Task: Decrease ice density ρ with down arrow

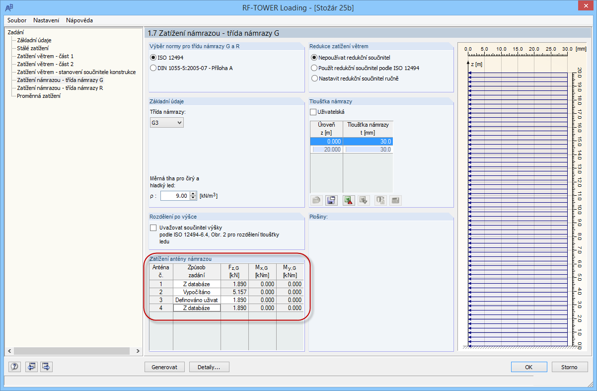Action: tap(193, 198)
